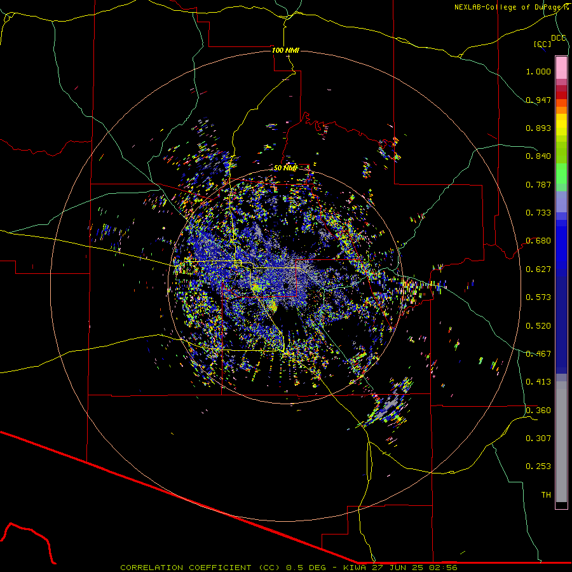Click the 50 NMI range ring label
The width and height of the screenshot is (572, 572).
285,168
